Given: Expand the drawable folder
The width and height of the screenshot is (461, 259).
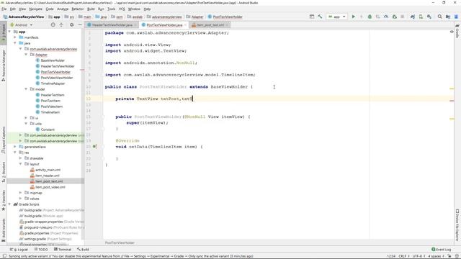Looking at the screenshot, I should point(21,158).
